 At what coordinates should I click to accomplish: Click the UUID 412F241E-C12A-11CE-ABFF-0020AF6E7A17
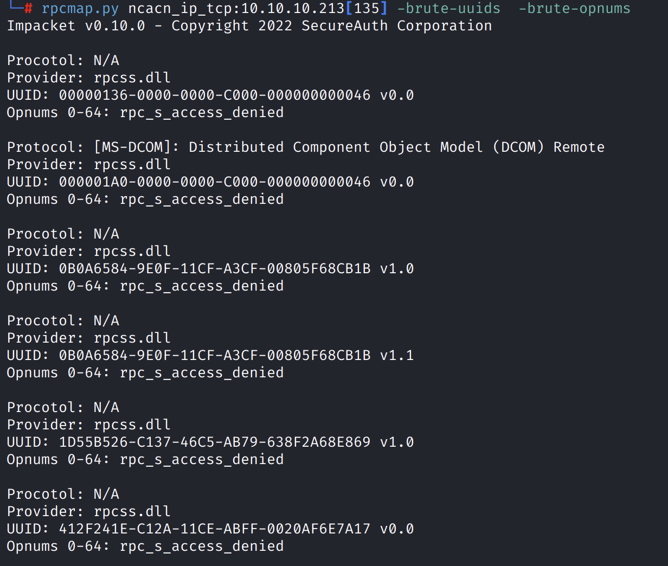(214, 529)
